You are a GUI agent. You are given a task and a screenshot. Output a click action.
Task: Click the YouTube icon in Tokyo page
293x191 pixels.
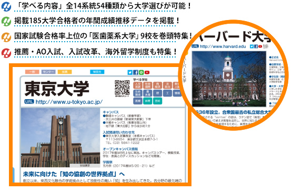pos(147,72)
